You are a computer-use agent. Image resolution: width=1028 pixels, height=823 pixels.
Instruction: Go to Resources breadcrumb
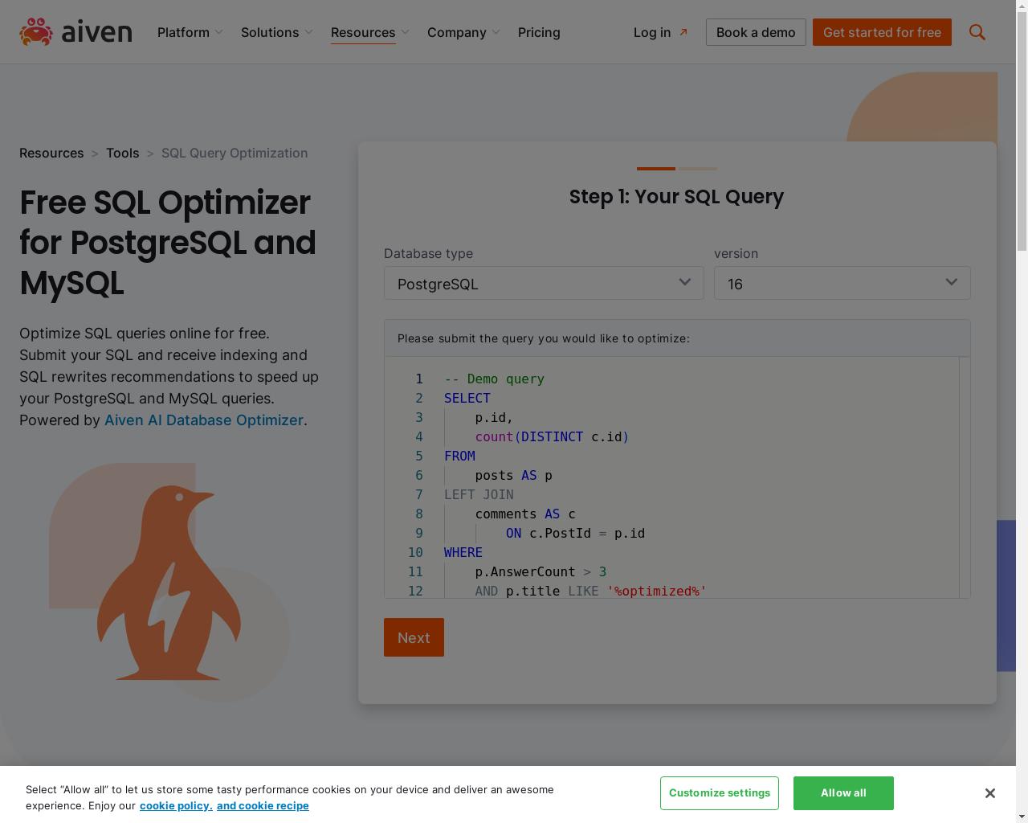51,153
